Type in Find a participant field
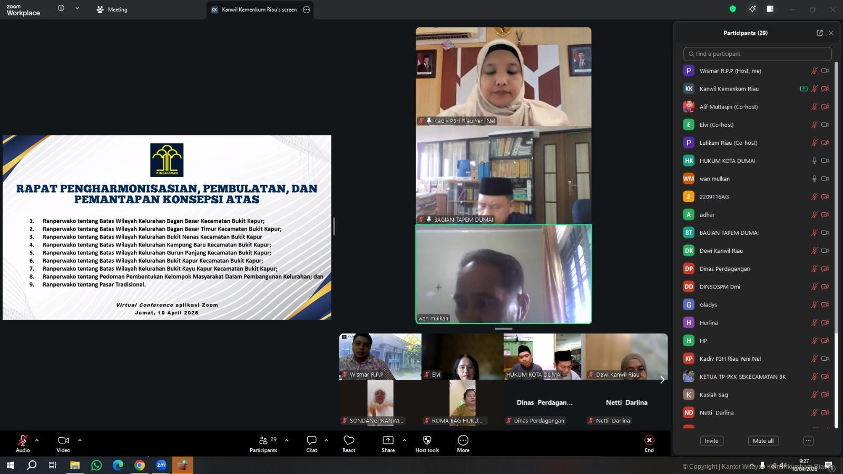 pyautogui.click(x=758, y=54)
